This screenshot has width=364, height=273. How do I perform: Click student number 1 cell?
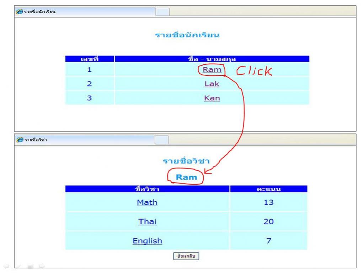pyautogui.click(x=90, y=69)
